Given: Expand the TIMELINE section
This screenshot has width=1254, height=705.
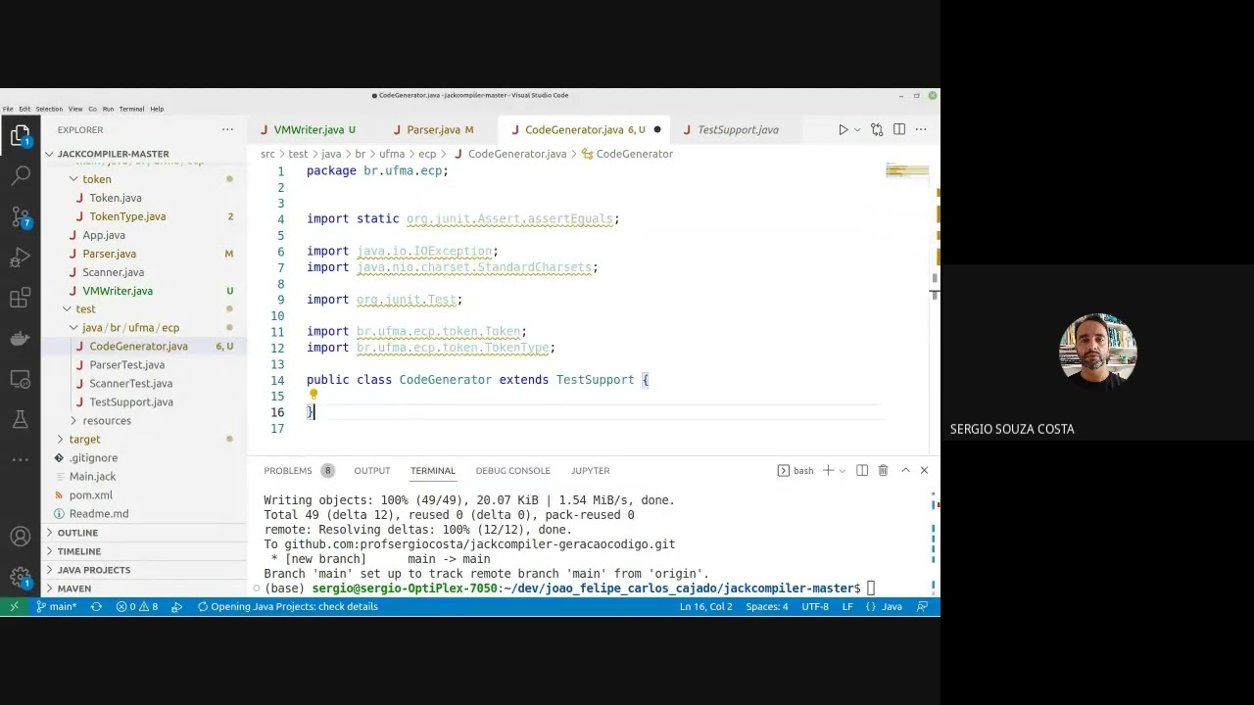Looking at the screenshot, I should coord(144,551).
